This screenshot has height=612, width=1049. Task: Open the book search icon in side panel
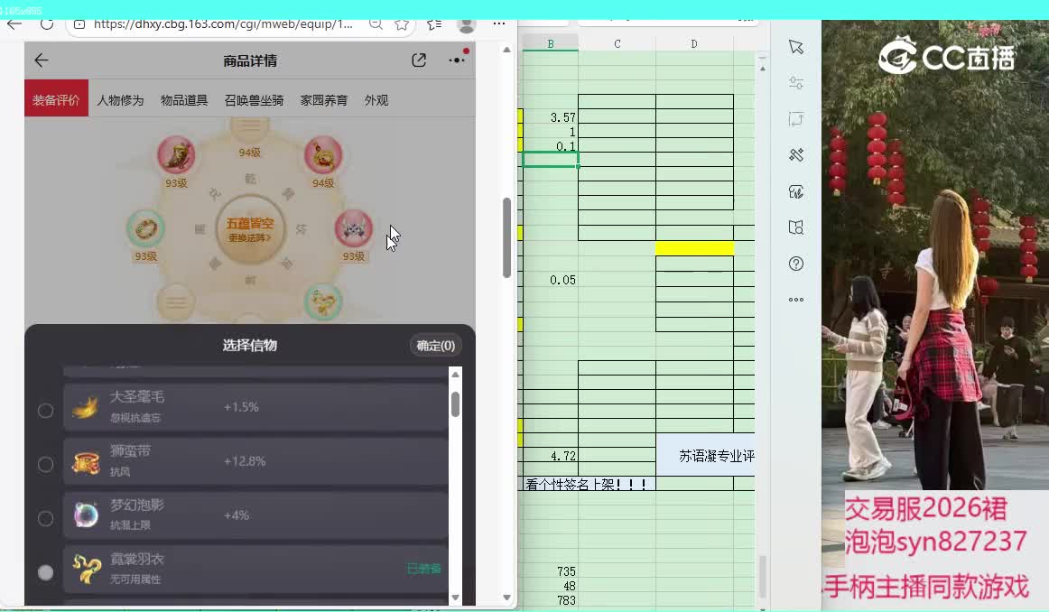click(795, 227)
